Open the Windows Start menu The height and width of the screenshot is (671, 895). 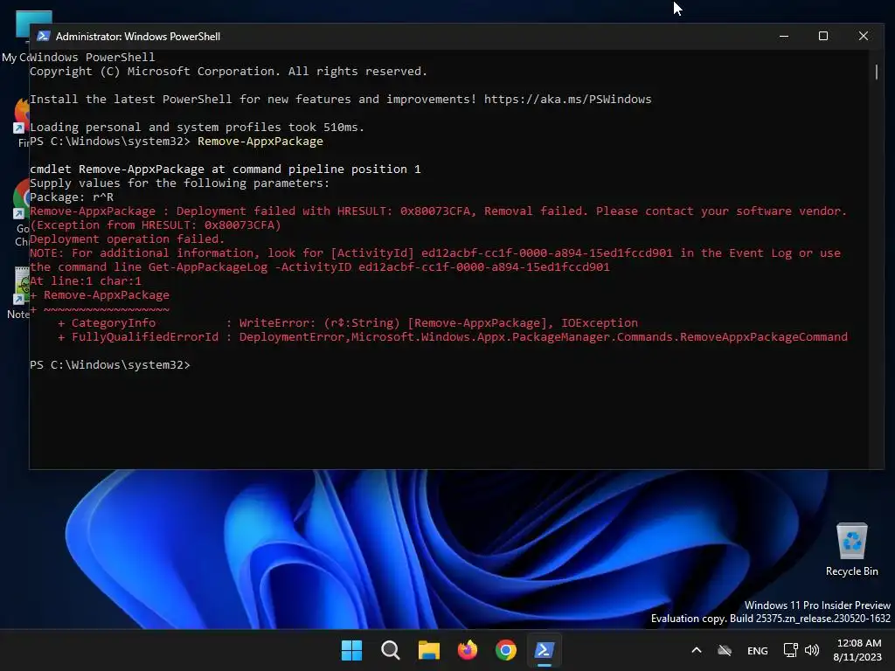tap(351, 650)
